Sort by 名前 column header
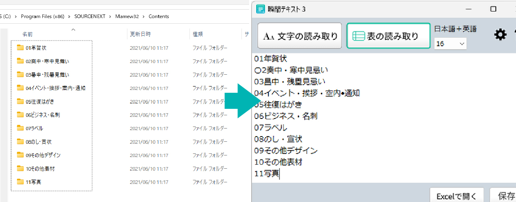 (27, 35)
